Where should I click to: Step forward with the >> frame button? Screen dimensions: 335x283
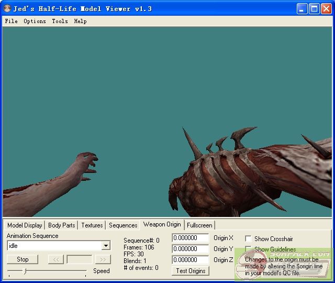click(x=103, y=259)
